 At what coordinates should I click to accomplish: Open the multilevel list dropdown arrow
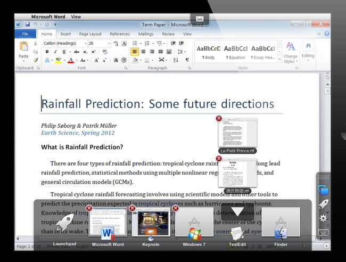(x=164, y=44)
